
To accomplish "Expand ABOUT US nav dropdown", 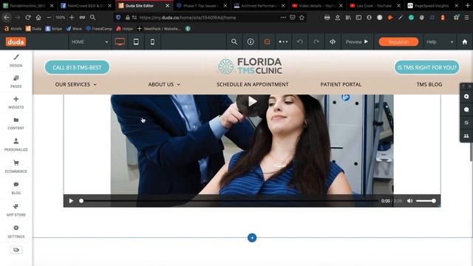I will point(164,84).
